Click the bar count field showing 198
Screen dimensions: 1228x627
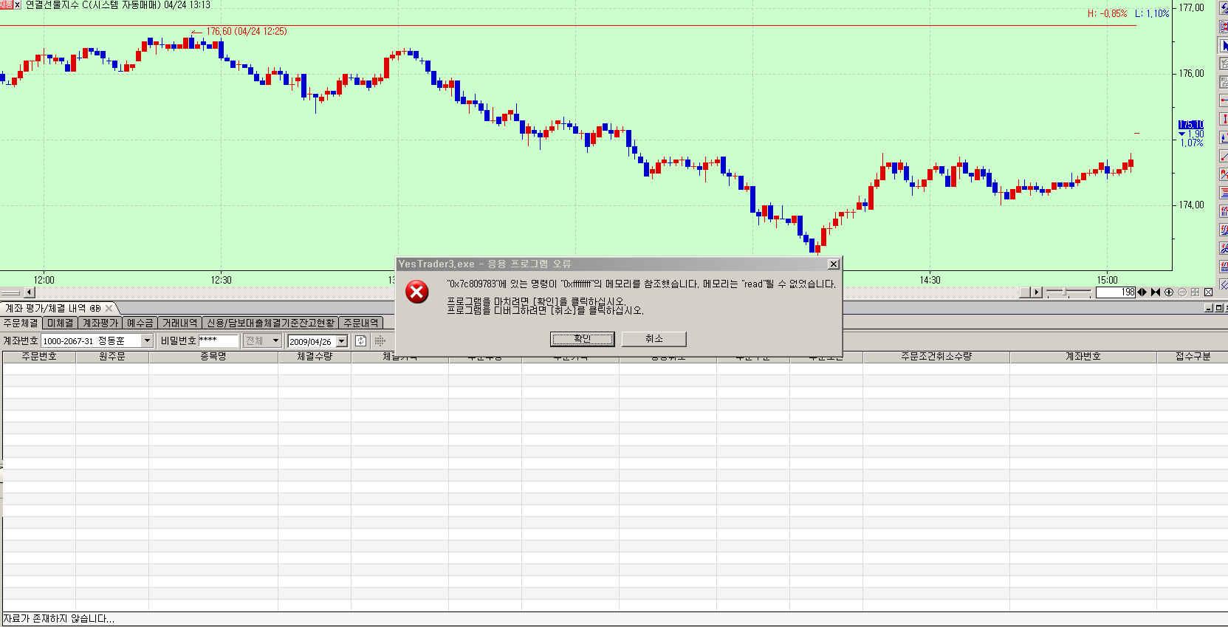[x=1115, y=292]
